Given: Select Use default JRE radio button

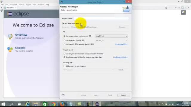Looking at the screenshot, I should point(64,44).
